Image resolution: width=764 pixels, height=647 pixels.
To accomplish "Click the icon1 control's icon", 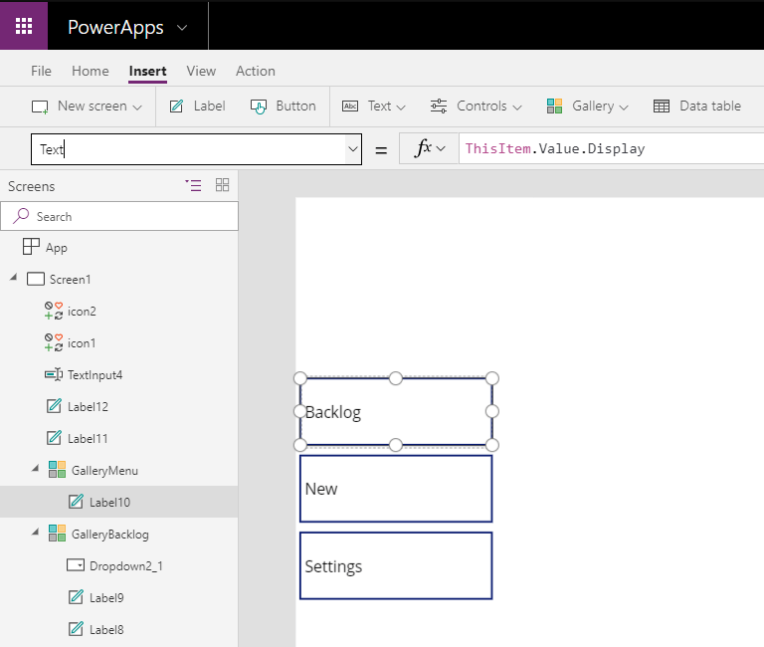I will coord(54,342).
